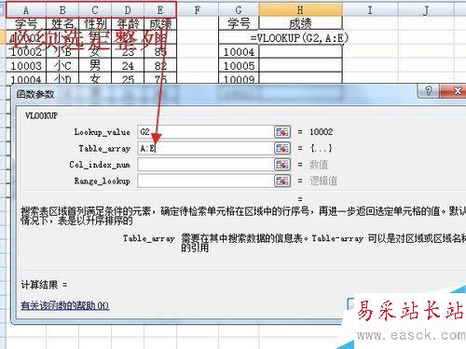The height and width of the screenshot is (349, 466).
Task: Click age cell 24 in column D
Action: pos(128,65)
